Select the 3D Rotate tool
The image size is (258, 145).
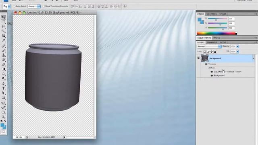[3, 103]
